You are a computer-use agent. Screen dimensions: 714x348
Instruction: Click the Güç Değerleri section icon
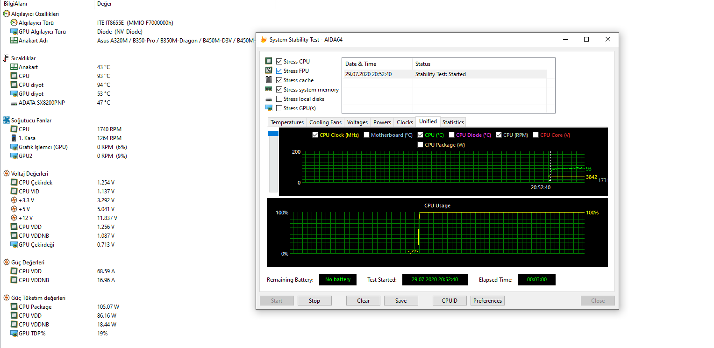pos(7,263)
